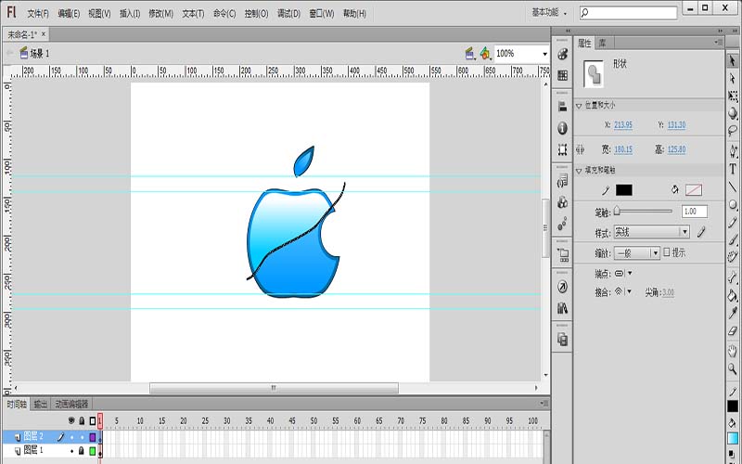Open the Components panel icon

pyautogui.click(x=562, y=202)
